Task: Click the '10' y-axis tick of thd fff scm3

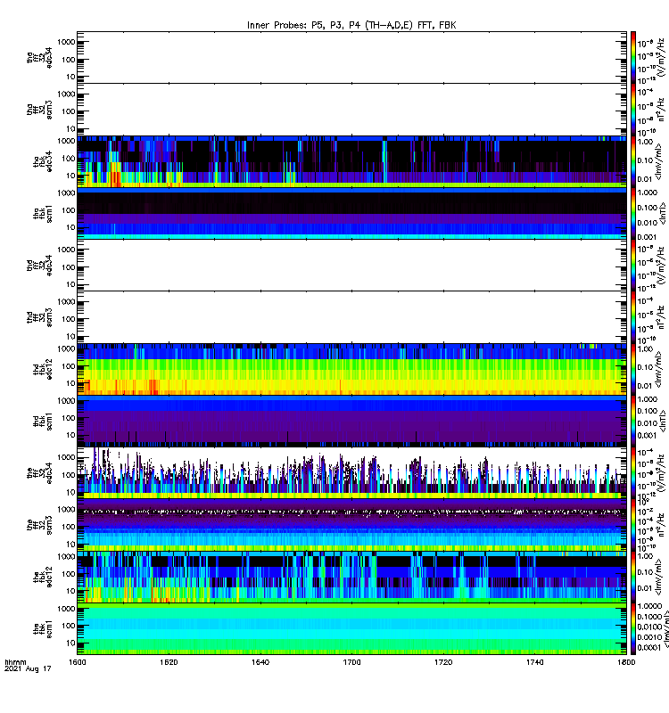Action: point(70,337)
